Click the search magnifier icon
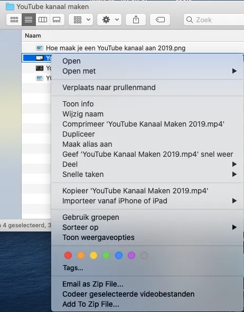 pyautogui.click(x=190, y=20)
